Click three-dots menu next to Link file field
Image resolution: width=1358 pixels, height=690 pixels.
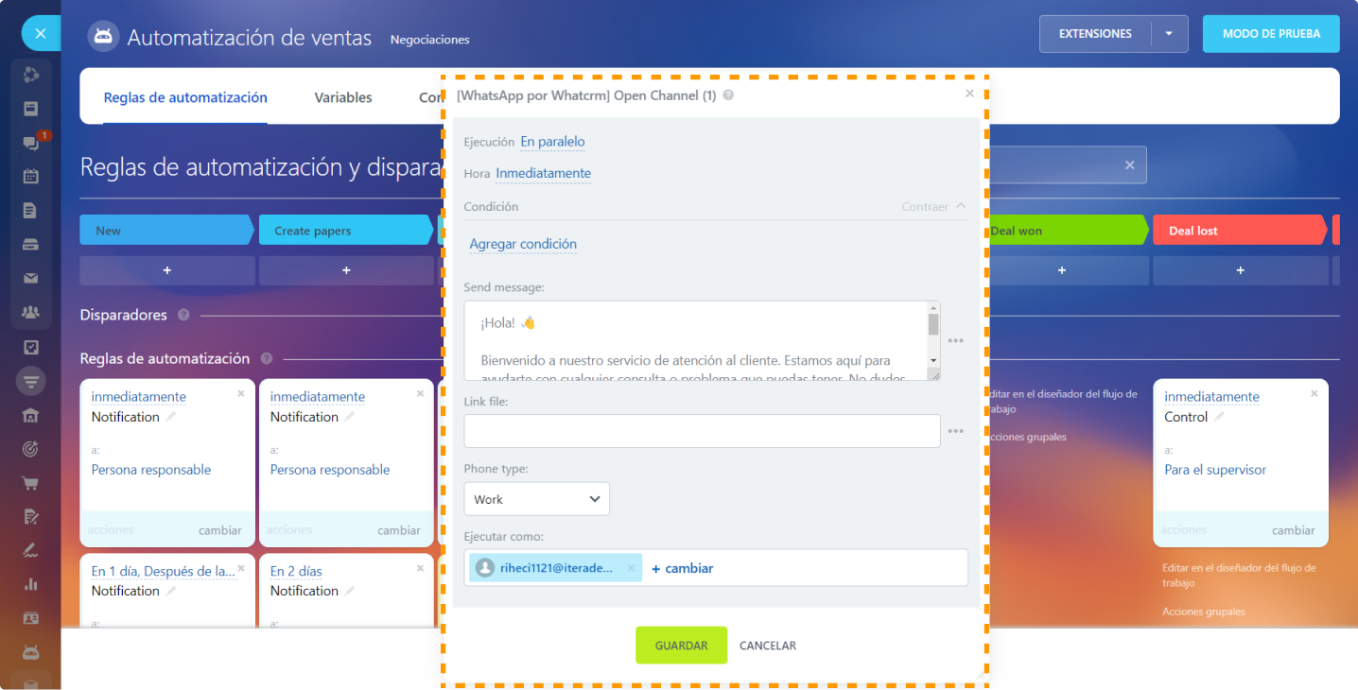click(x=955, y=431)
